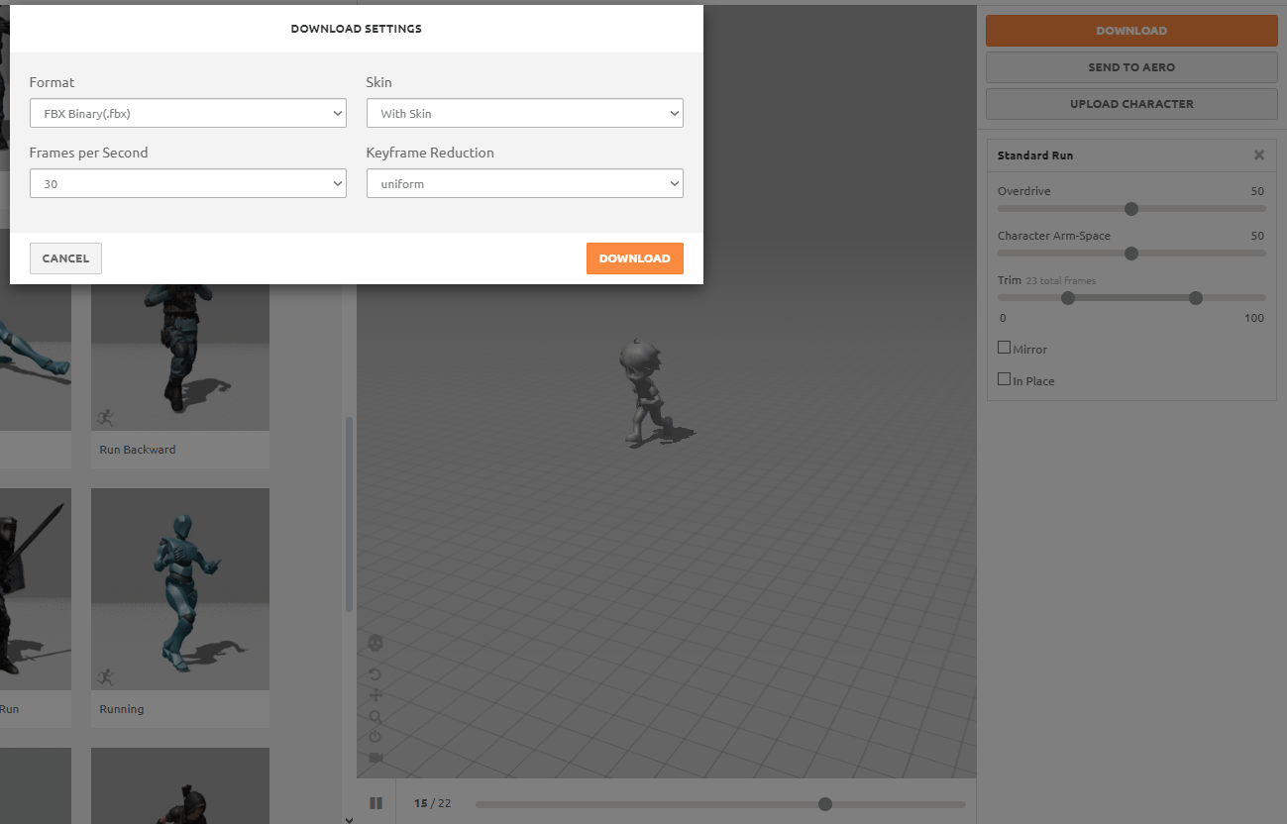This screenshot has height=824, width=1287.
Task: Click the "15 / 22" frame counter
Action: pyautogui.click(x=433, y=803)
